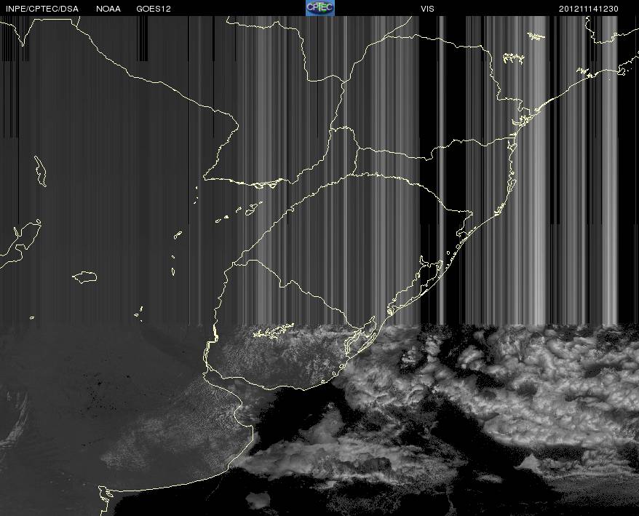Select the INPE/CPTEC/DSA header label
The image size is (639, 516).
[42, 9]
